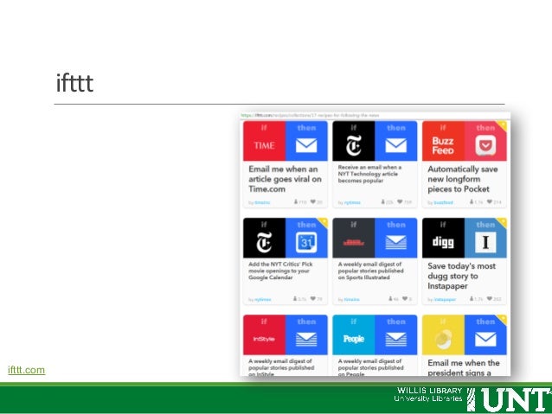Open InStyle weekly email digest recipe text
Image resolution: width=552 pixels, height=414 pixels.
click(281, 367)
